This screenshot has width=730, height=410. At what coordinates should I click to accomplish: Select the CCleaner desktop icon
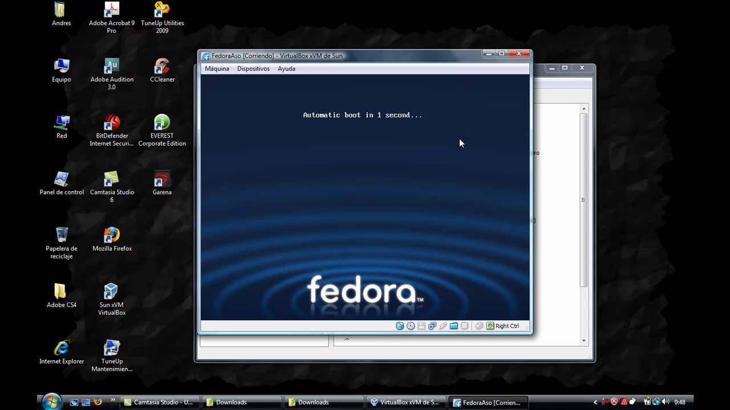(x=162, y=71)
